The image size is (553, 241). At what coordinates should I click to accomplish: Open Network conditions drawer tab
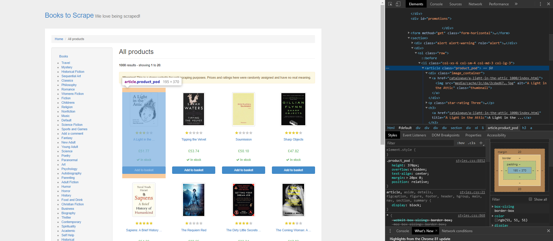point(457,231)
